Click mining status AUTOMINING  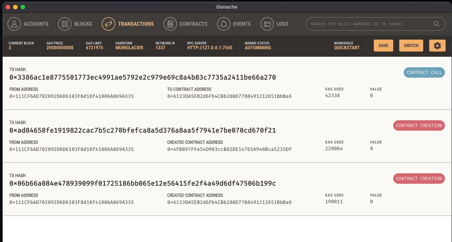point(258,48)
